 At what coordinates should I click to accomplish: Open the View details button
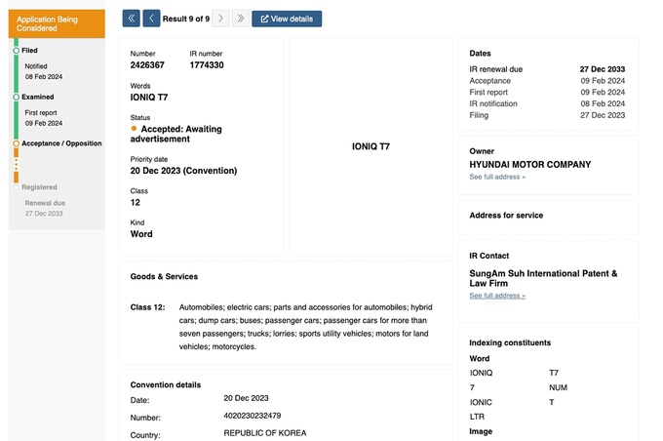(287, 19)
